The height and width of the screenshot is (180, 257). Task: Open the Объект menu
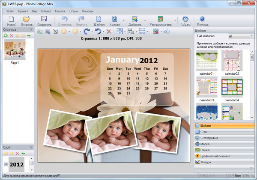point(46,10)
